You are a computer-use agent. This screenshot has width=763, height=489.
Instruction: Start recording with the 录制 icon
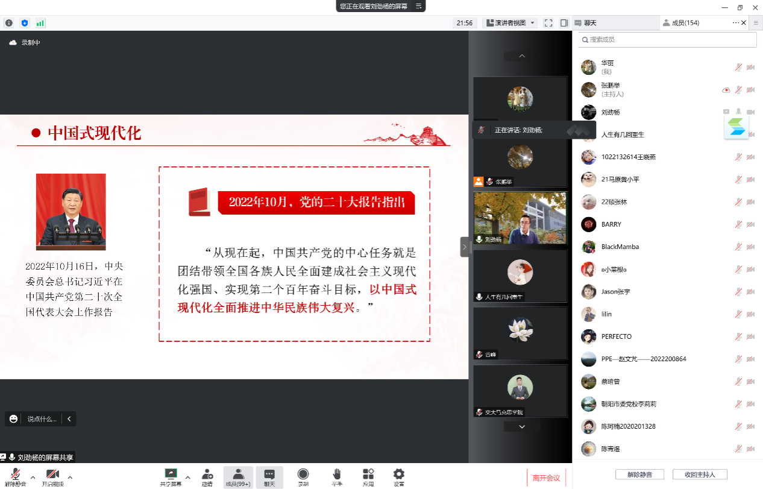(x=303, y=474)
